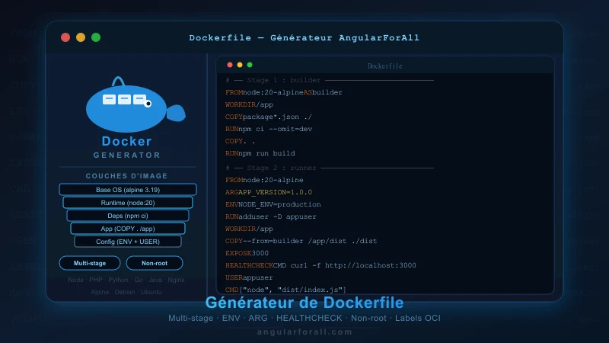Click line 'CMD ["node", "dist/index.js"]'
This screenshot has width=609, height=343.
(286, 290)
